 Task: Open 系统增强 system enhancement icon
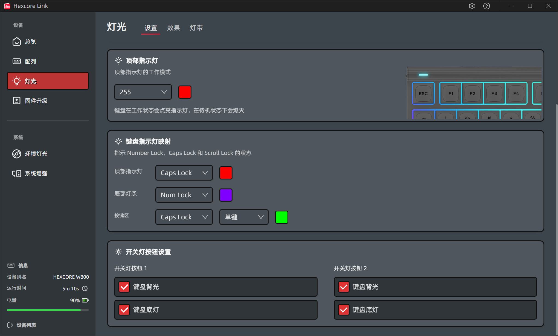[x=16, y=173]
